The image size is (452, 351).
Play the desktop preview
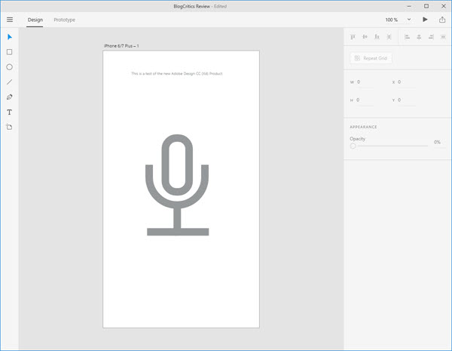(425, 20)
